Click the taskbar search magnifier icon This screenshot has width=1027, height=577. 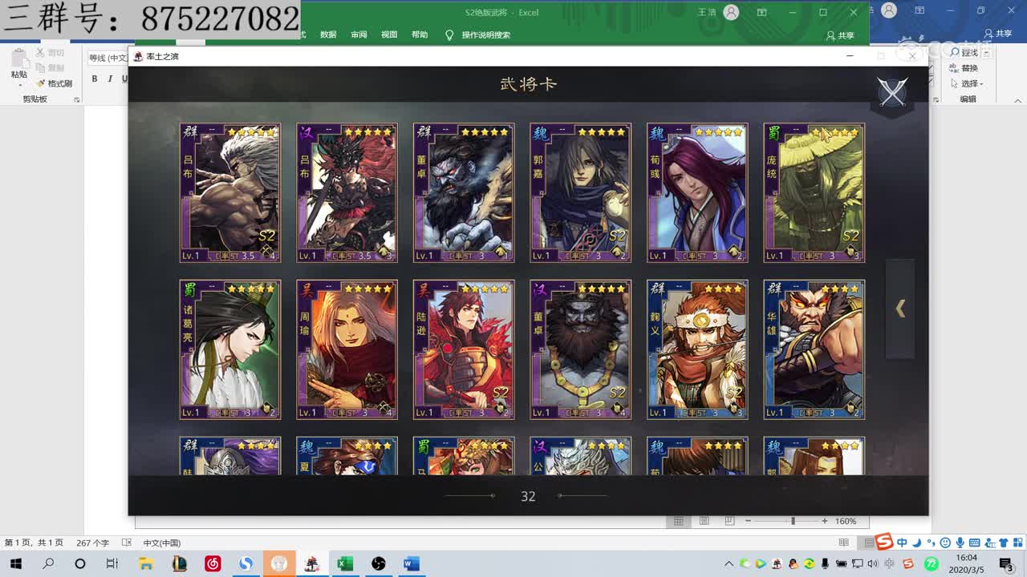[48, 564]
